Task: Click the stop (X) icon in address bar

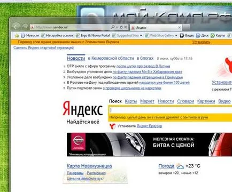Action: click(x=126, y=27)
